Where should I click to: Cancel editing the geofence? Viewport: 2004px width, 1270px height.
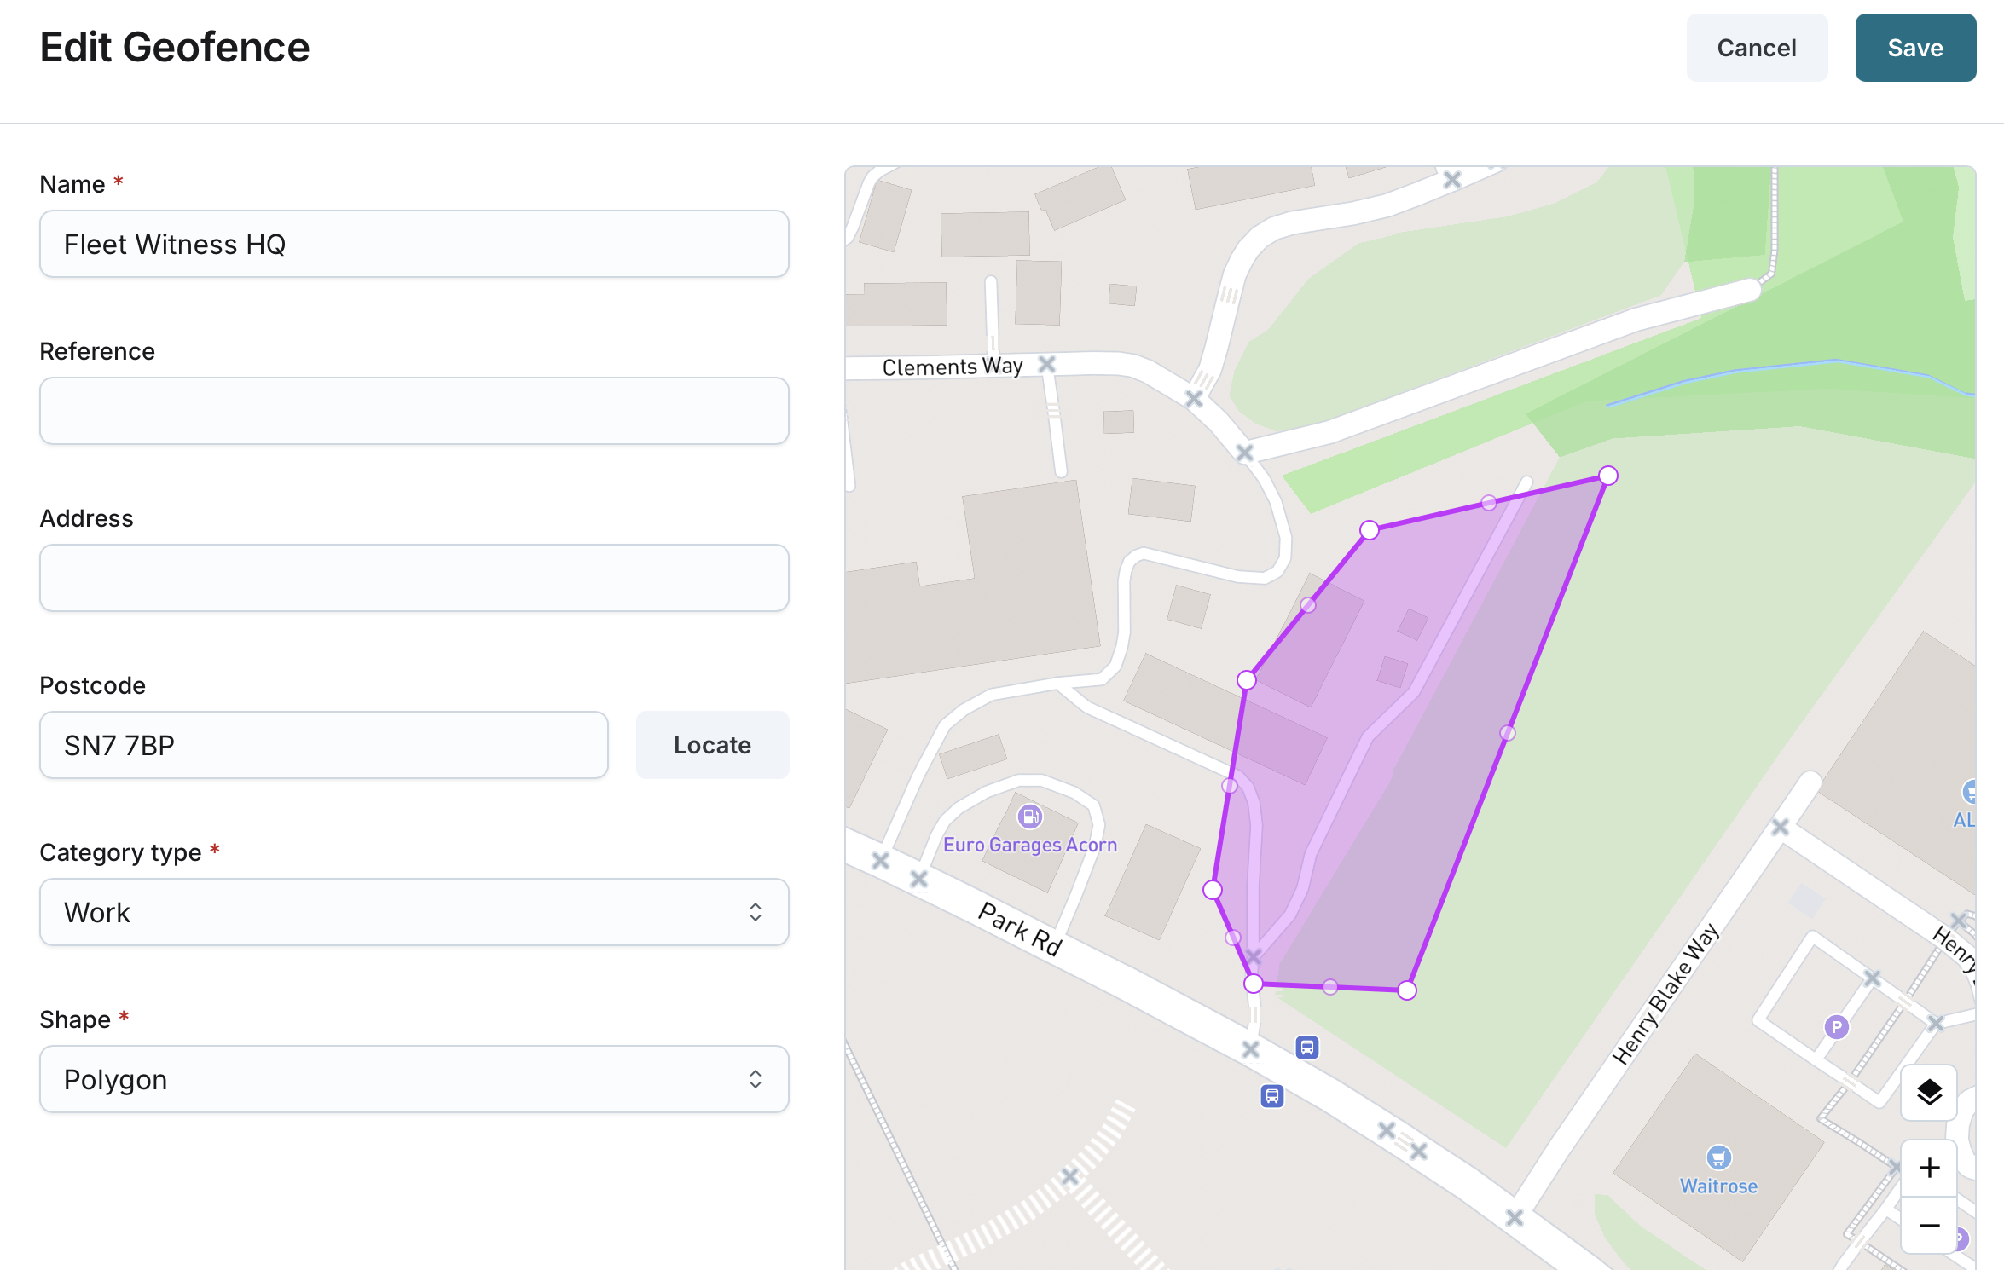pos(1757,48)
